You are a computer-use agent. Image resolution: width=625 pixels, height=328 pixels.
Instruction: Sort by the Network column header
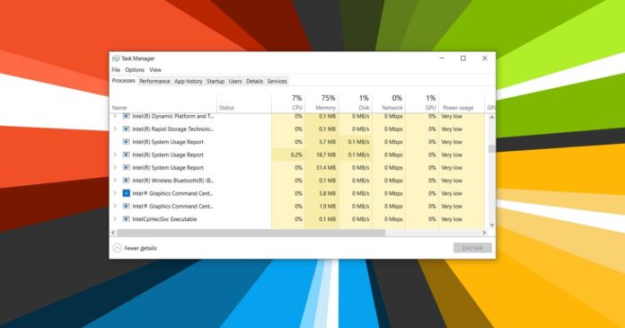pyautogui.click(x=389, y=103)
